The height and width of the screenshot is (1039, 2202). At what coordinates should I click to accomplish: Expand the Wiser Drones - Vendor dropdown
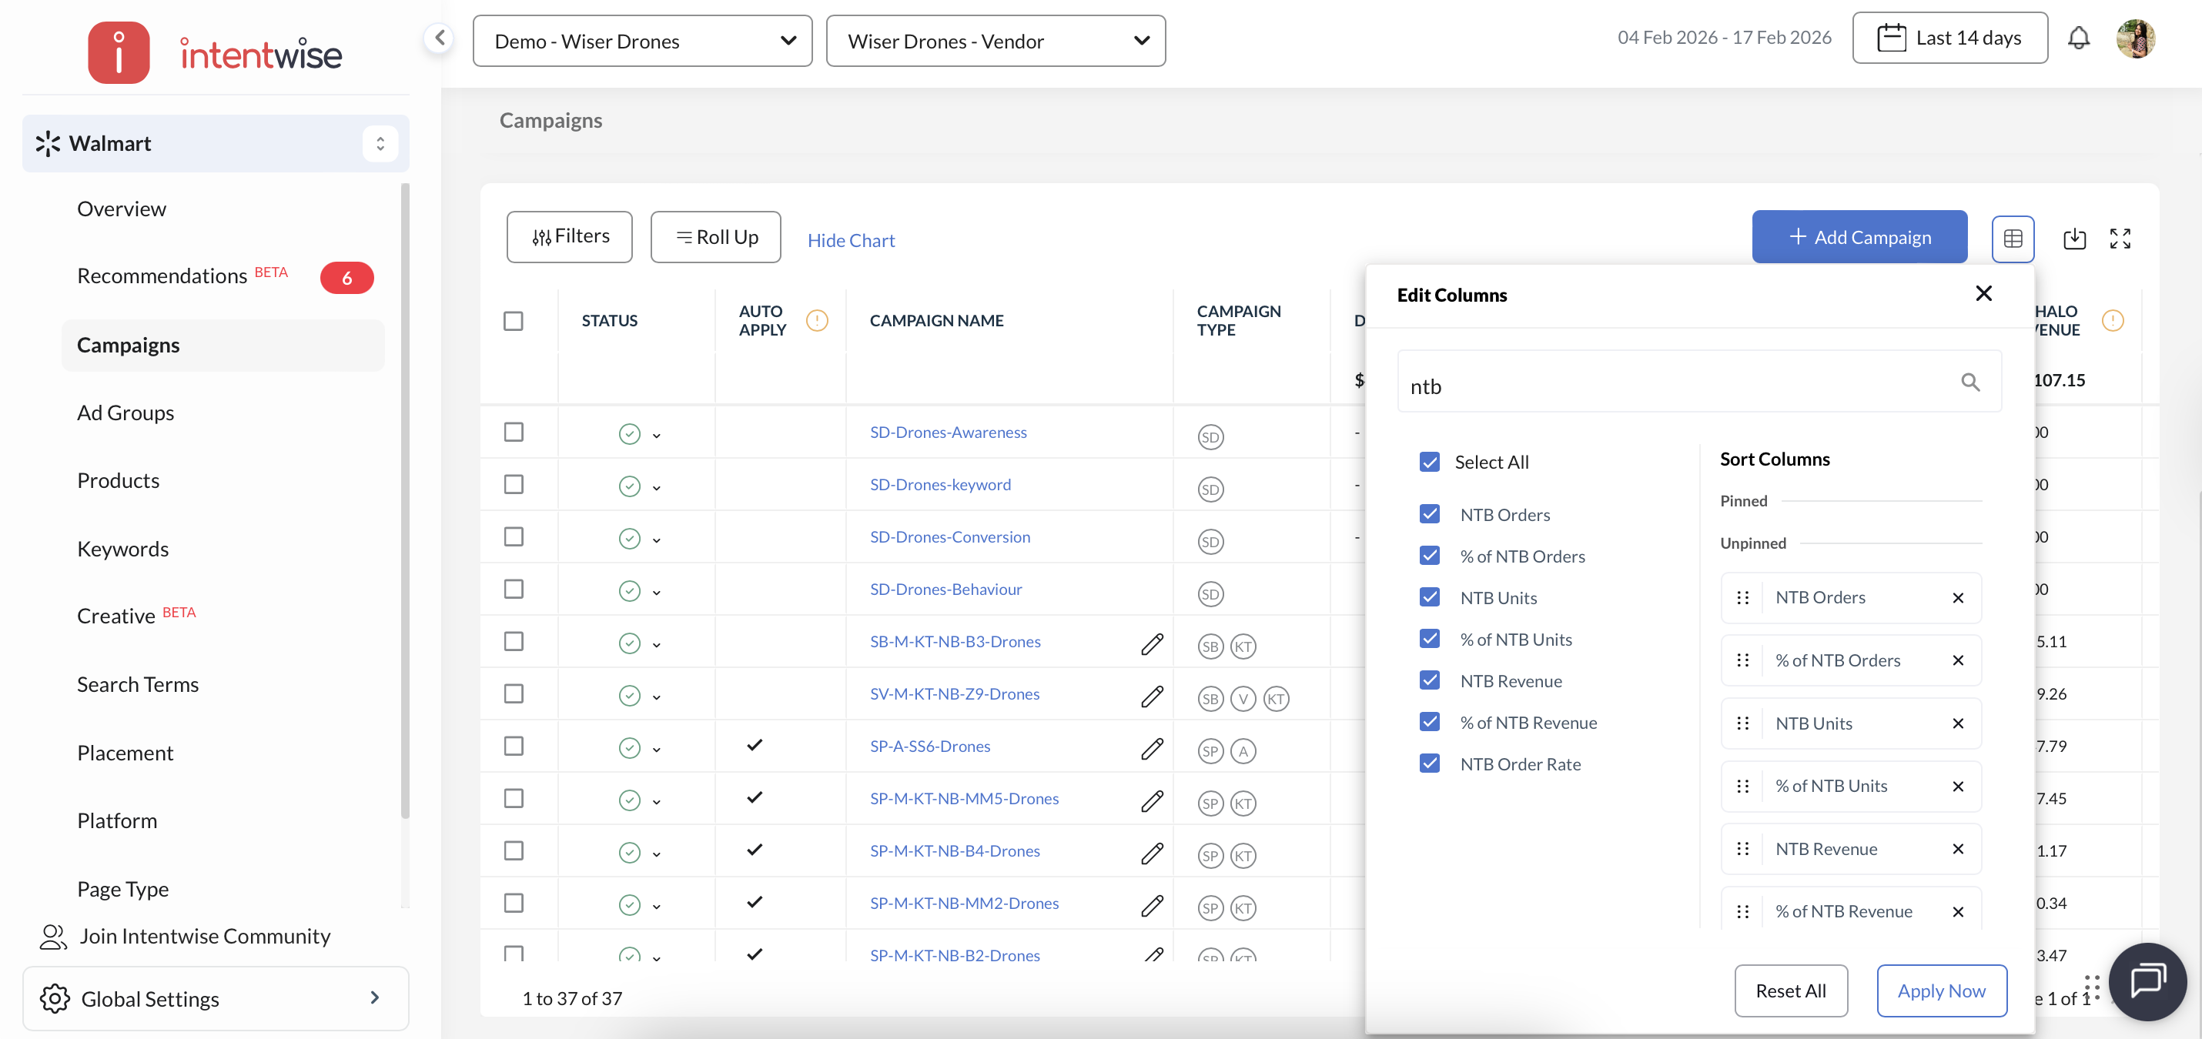coord(995,41)
